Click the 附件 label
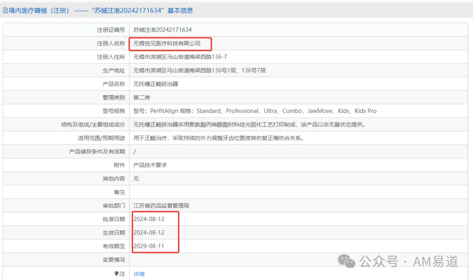The image size is (473, 280). [x=119, y=165]
